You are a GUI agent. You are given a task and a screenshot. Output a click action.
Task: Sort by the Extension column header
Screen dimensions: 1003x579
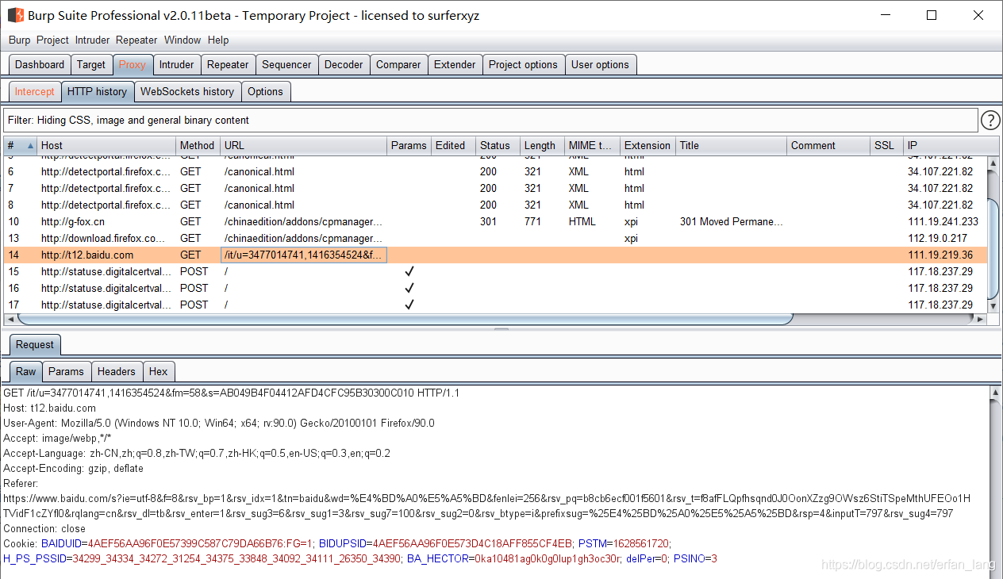point(648,146)
